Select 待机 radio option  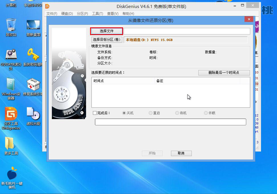point(177,113)
